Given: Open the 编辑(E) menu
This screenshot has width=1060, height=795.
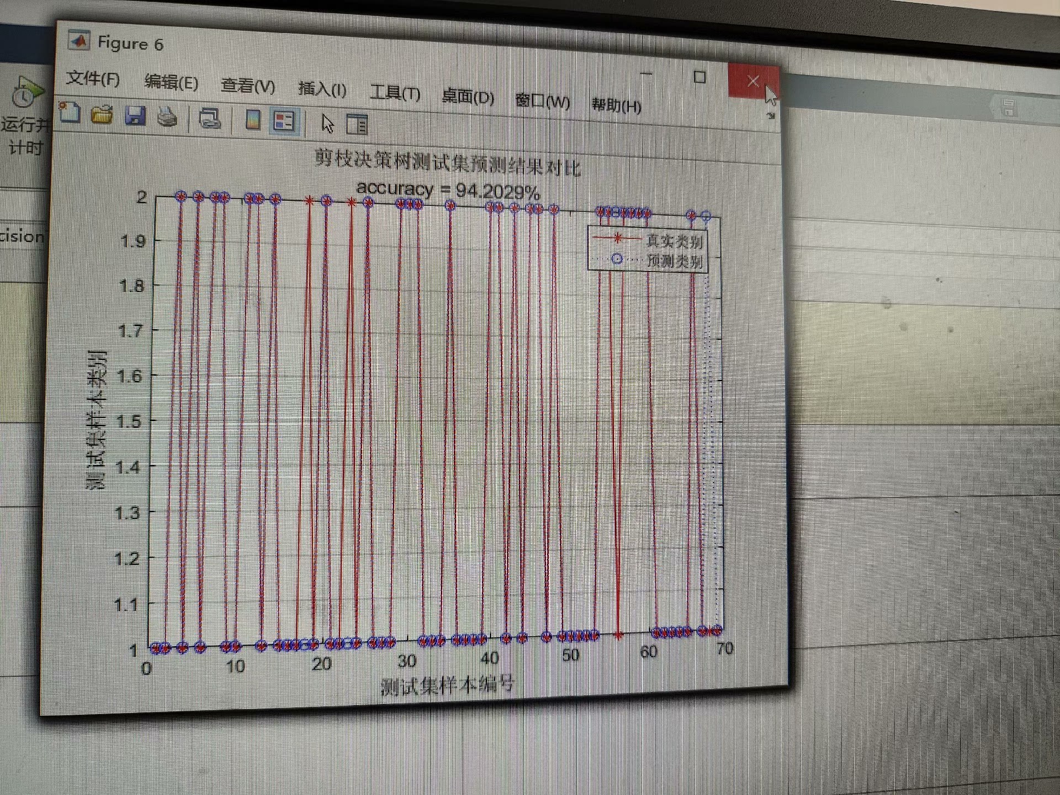Looking at the screenshot, I should [171, 83].
